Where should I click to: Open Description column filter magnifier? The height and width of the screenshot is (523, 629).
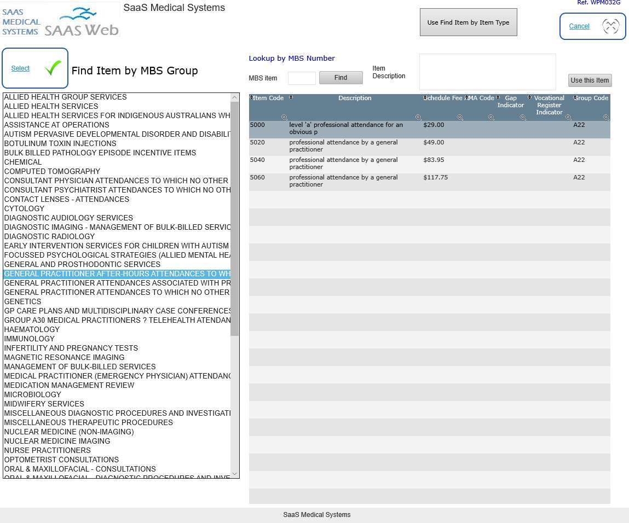coord(418,118)
